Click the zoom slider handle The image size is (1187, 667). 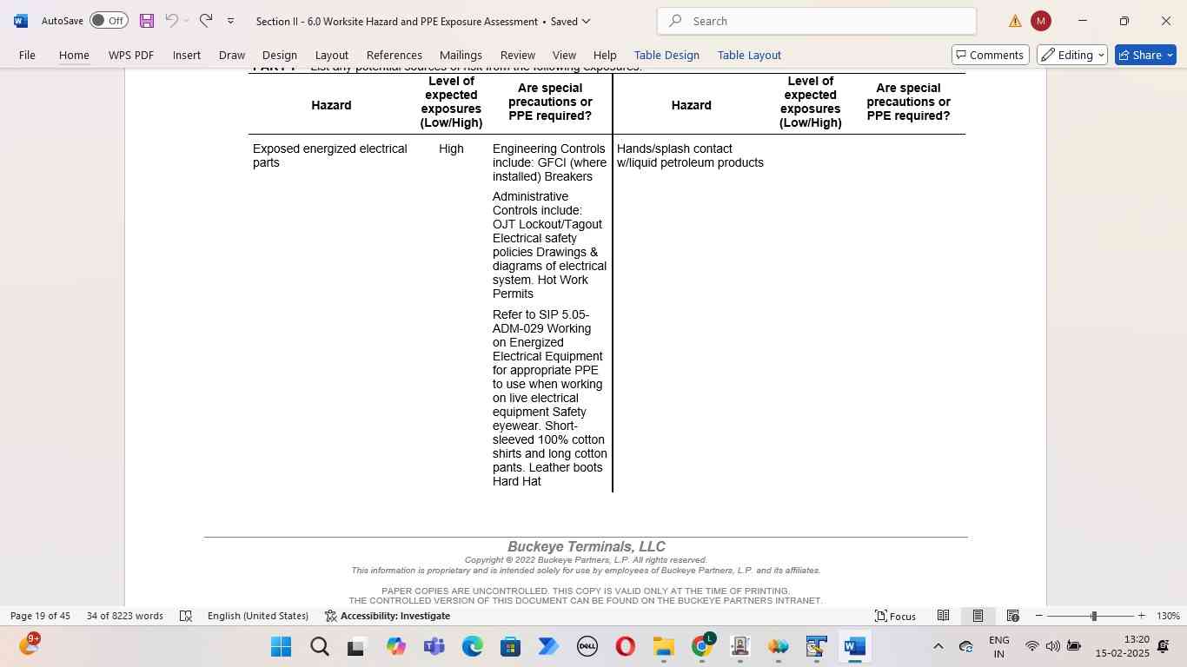pyautogui.click(x=1093, y=616)
